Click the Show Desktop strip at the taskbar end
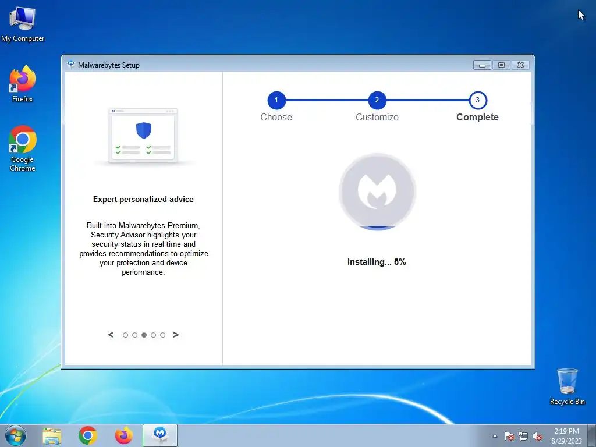 pos(592,435)
